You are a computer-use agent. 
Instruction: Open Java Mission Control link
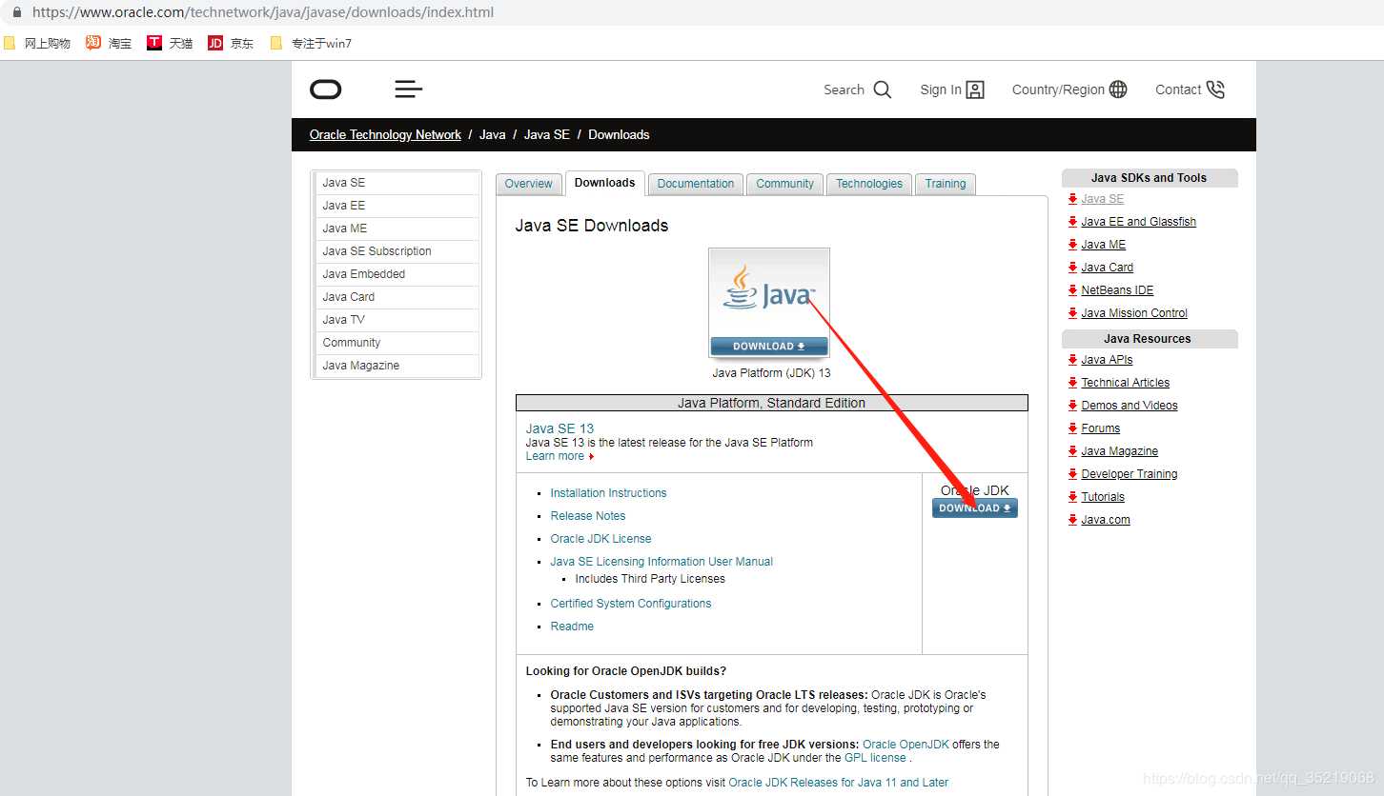tap(1134, 313)
